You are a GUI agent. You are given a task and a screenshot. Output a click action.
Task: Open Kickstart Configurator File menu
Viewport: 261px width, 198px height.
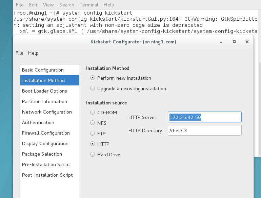(19, 53)
